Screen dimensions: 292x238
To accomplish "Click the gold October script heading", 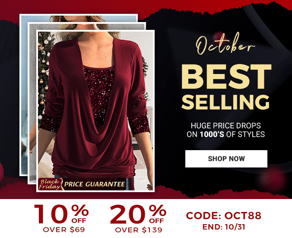I will pos(225,44).
